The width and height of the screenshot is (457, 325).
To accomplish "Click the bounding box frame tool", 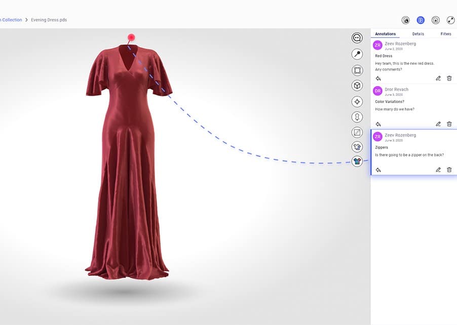I will click(x=357, y=70).
